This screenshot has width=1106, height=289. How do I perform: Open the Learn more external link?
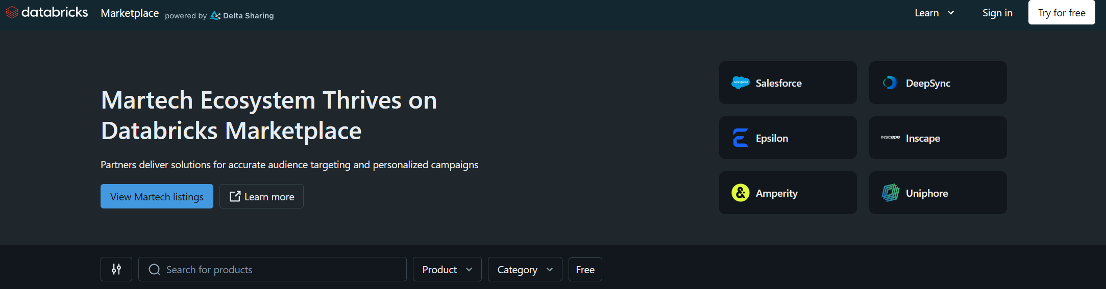tap(261, 196)
